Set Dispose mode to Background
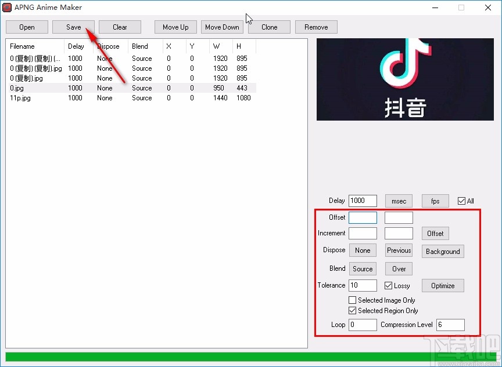502x367 pixels. pyautogui.click(x=443, y=251)
